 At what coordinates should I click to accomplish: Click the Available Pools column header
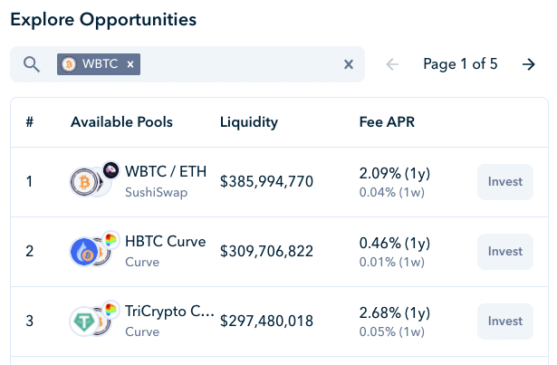click(121, 122)
